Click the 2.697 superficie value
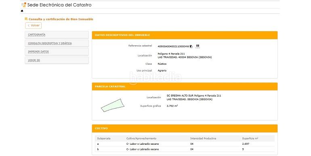Viewport: 311px width, 156px height. click(246, 144)
